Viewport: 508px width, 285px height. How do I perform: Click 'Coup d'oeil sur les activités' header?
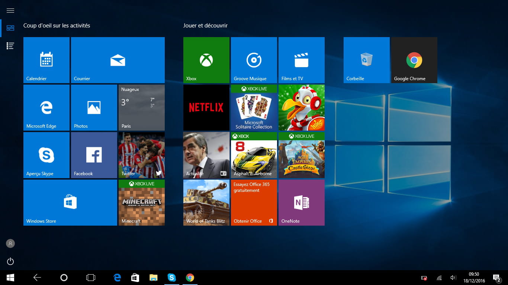[x=57, y=26]
